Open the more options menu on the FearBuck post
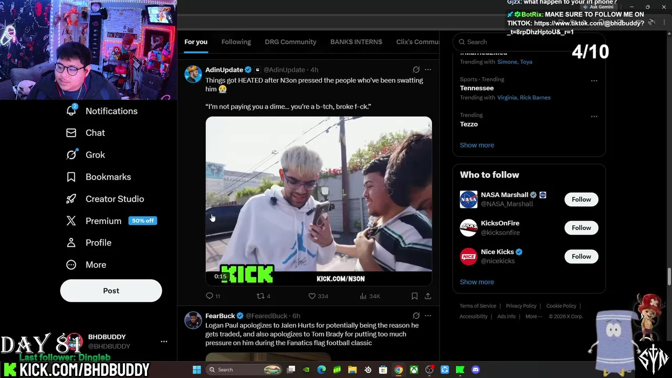The image size is (672, 378). 428,316
